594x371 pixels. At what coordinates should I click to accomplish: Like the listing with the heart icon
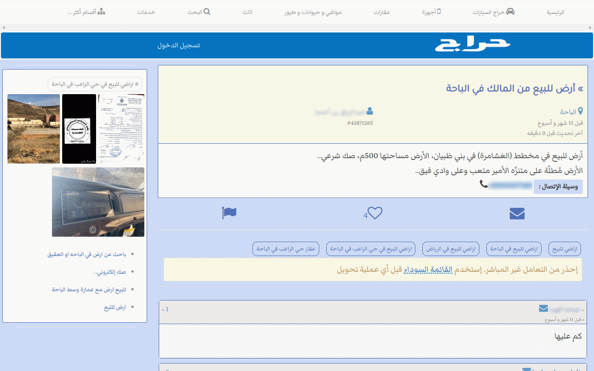point(375,213)
